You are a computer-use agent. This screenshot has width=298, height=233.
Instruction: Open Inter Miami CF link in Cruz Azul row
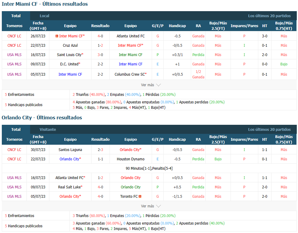coord(130,46)
